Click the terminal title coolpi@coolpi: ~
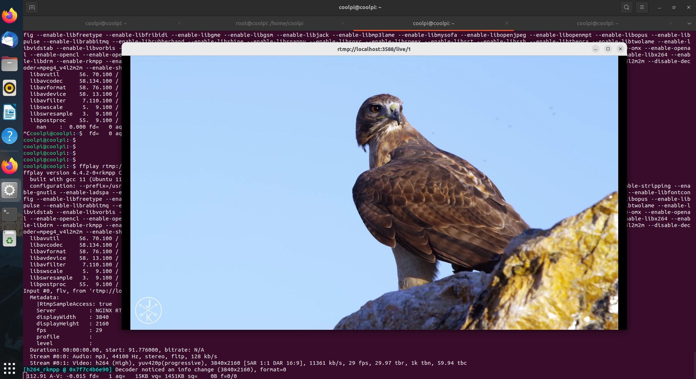Viewport: 696px width, 379px height. (x=360, y=7)
